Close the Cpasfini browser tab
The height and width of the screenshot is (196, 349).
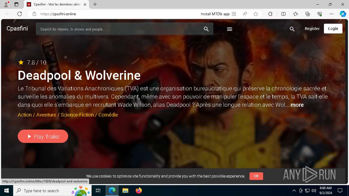point(85,4)
